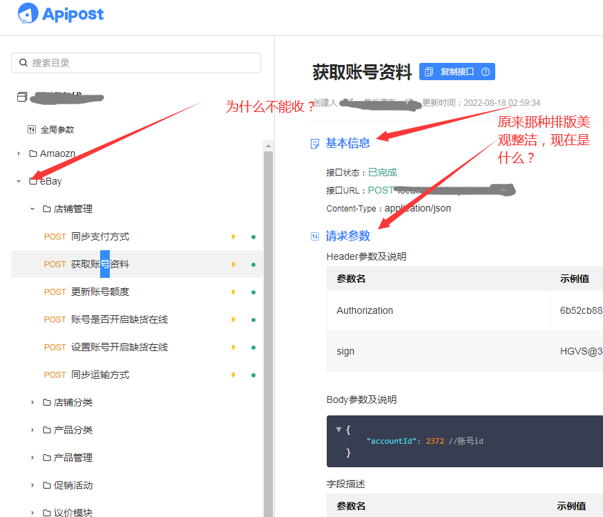Jump to the 基本信息 heading
This screenshot has height=517, width=603.
347,143
